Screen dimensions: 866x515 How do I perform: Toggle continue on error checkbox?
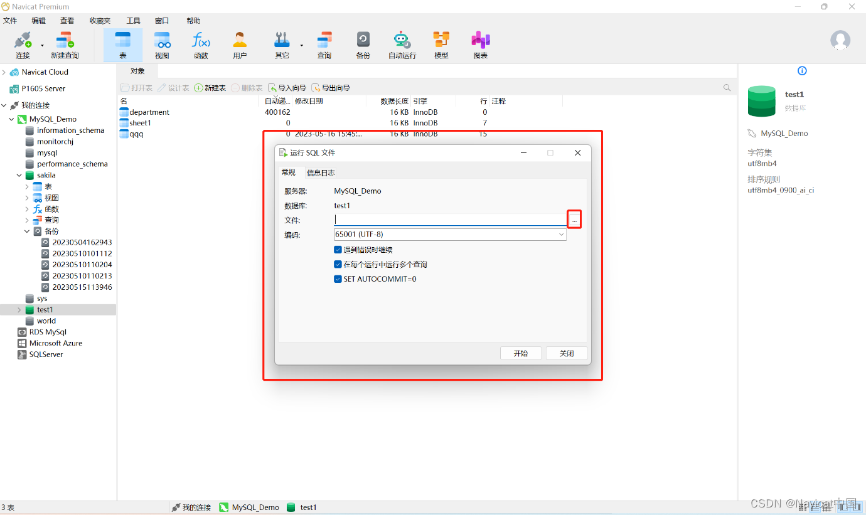(338, 250)
